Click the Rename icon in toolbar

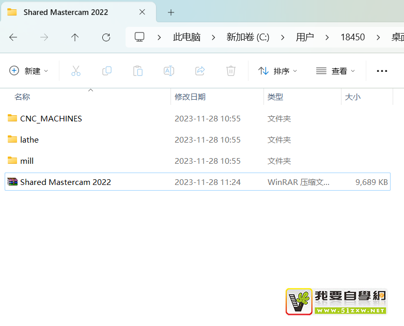(x=169, y=71)
